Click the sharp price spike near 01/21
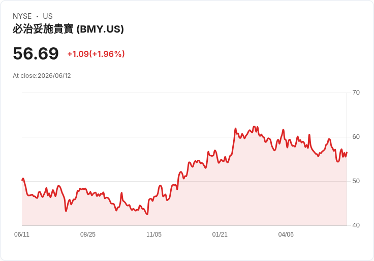Viewport: 374px width, 261px height. (235, 129)
